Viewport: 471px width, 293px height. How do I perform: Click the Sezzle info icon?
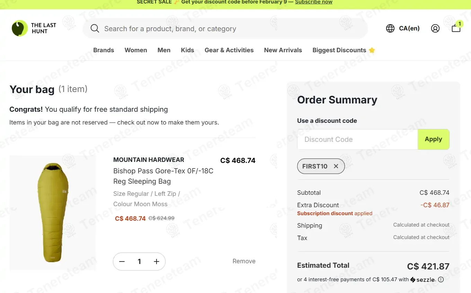(441, 280)
